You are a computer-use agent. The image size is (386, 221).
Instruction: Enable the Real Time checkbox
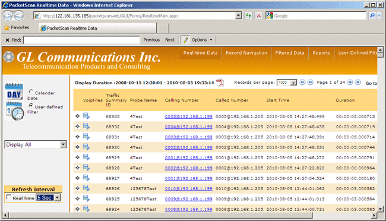(x=9, y=197)
